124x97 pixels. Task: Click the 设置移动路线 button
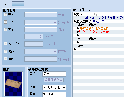click(54, 80)
